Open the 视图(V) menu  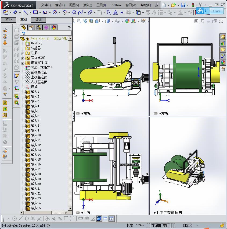(x=74, y=5)
